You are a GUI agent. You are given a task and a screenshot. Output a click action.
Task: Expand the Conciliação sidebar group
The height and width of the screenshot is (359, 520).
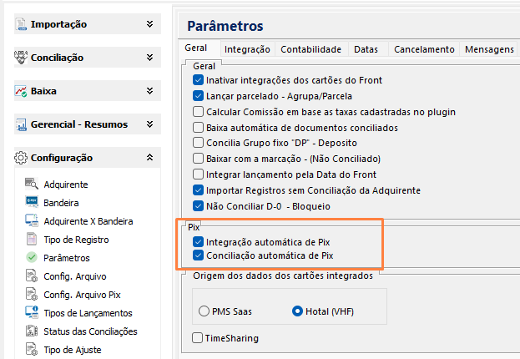click(x=149, y=58)
